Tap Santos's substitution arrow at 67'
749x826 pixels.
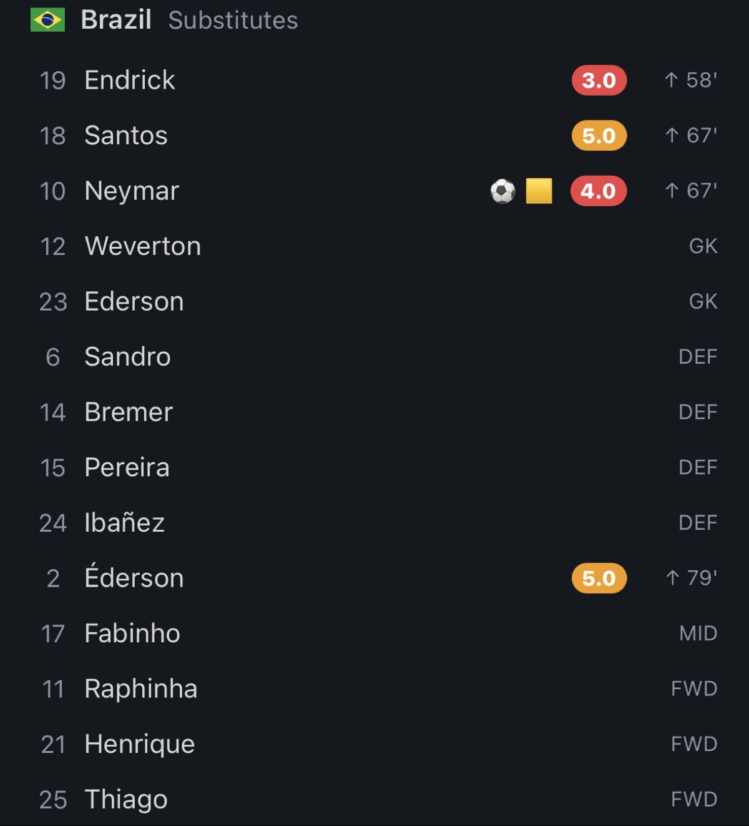pyautogui.click(x=672, y=136)
